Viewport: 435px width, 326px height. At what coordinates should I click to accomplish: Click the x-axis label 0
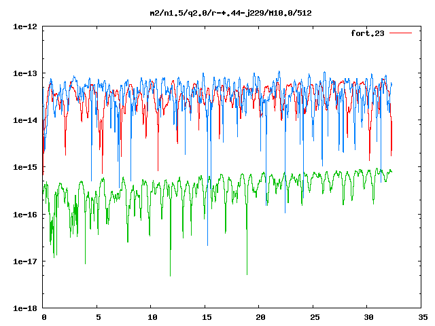pyautogui.click(x=44, y=317)
